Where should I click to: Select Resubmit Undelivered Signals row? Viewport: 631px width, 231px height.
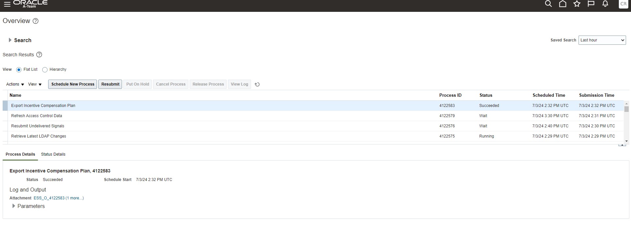pyautogui.click(x=313, y=126)
